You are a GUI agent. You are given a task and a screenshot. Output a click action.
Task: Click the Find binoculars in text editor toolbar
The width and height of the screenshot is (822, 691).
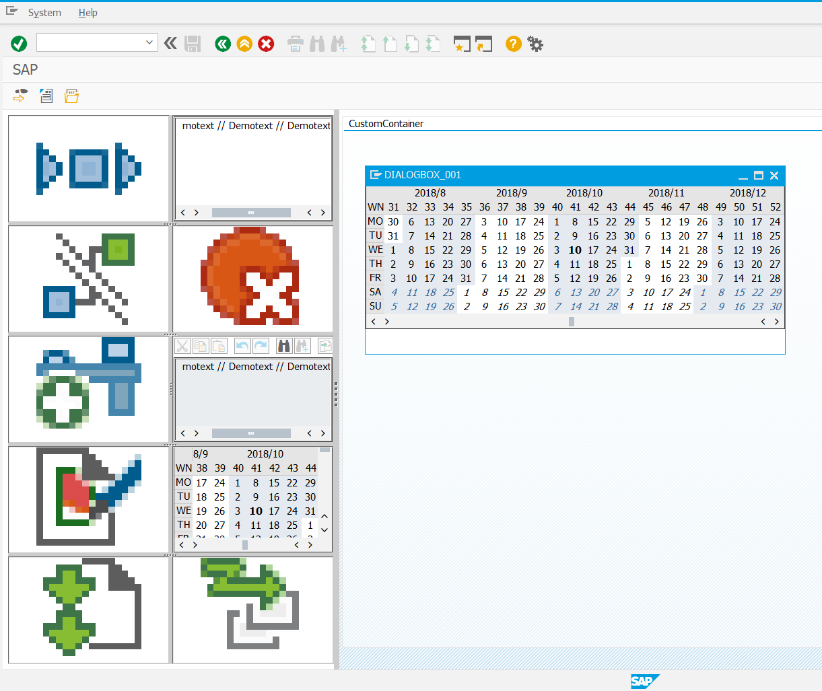tap(284, 346)
